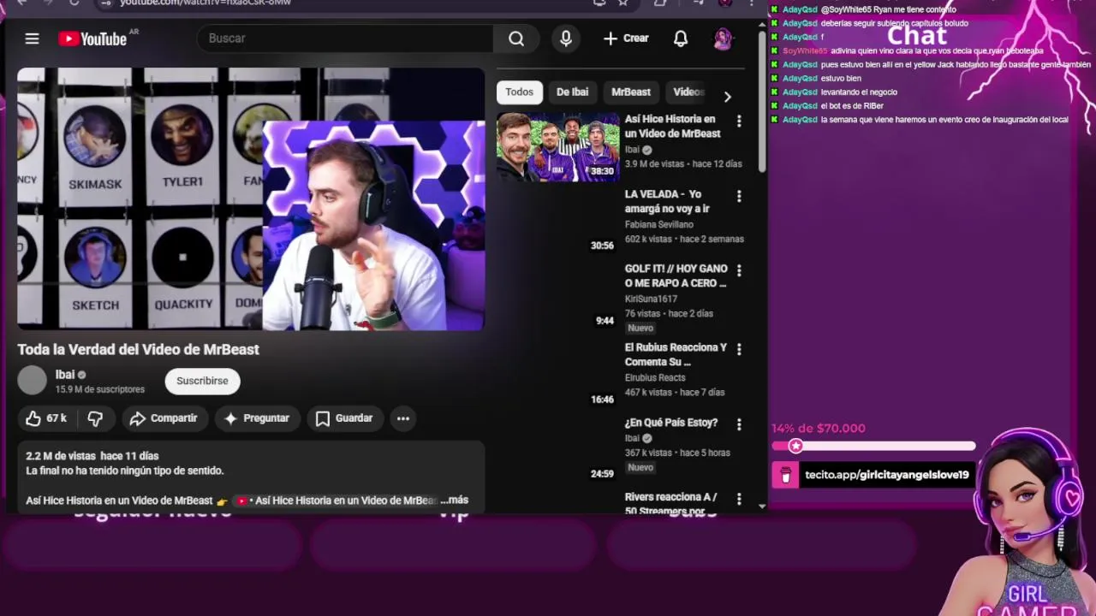Open the Ibai channel name link
Screen dimensions: 1096x616
pos(65,375)
